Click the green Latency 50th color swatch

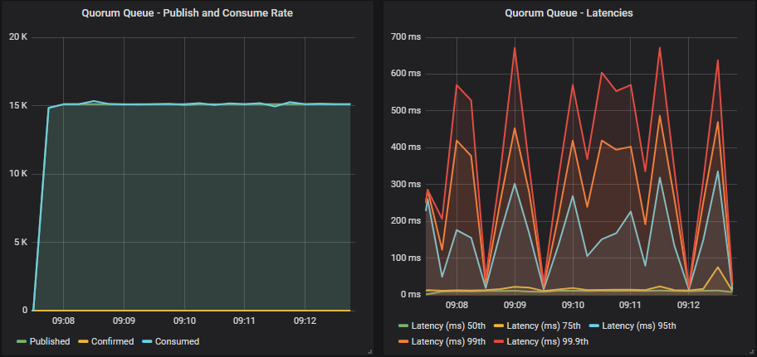404,325
